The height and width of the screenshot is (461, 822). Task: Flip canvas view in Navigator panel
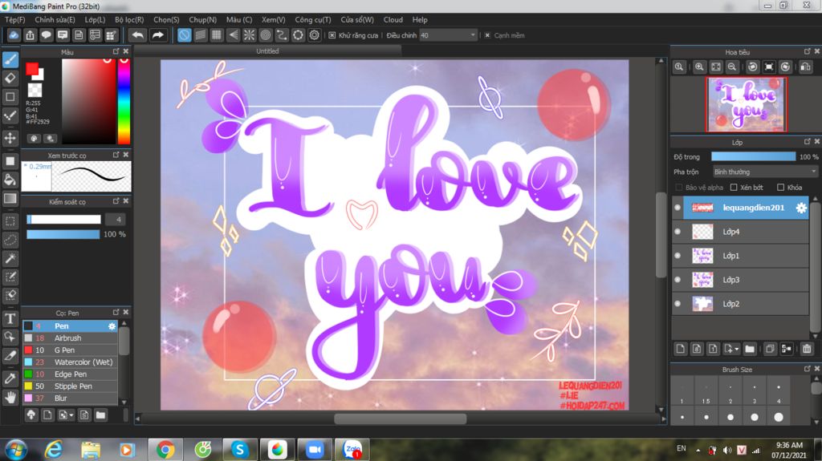coord(805,67)
